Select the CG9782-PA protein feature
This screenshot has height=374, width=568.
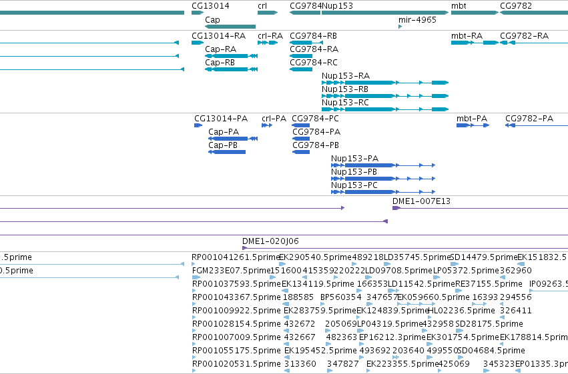coord(537,125)
